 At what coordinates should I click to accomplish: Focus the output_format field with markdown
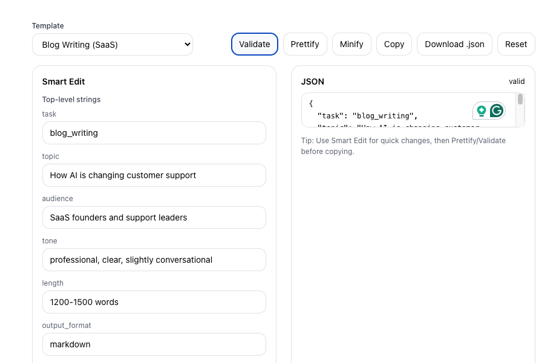pos(154,344)
